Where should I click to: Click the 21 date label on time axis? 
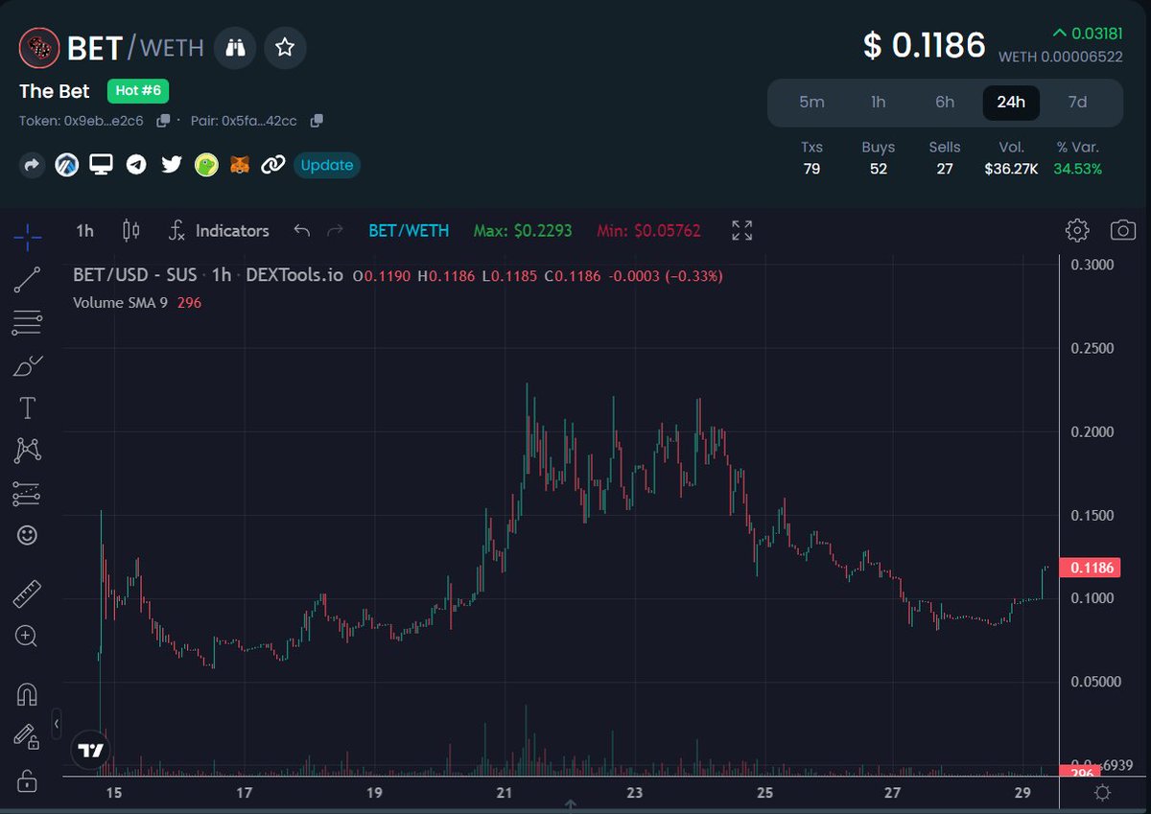[505, 793]
